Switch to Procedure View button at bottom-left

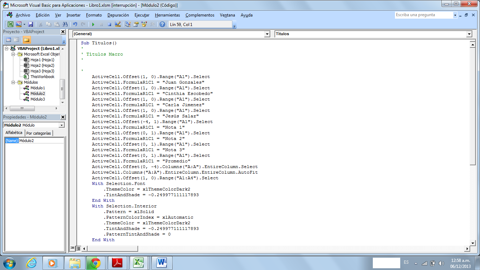tap(73, 248)
